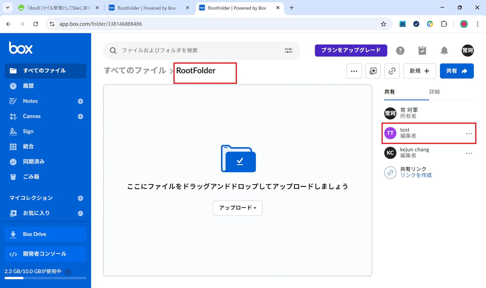Click the Box logo in sidebar
The height and width of the screenshot is (288, 486).
tap(21, 48)
